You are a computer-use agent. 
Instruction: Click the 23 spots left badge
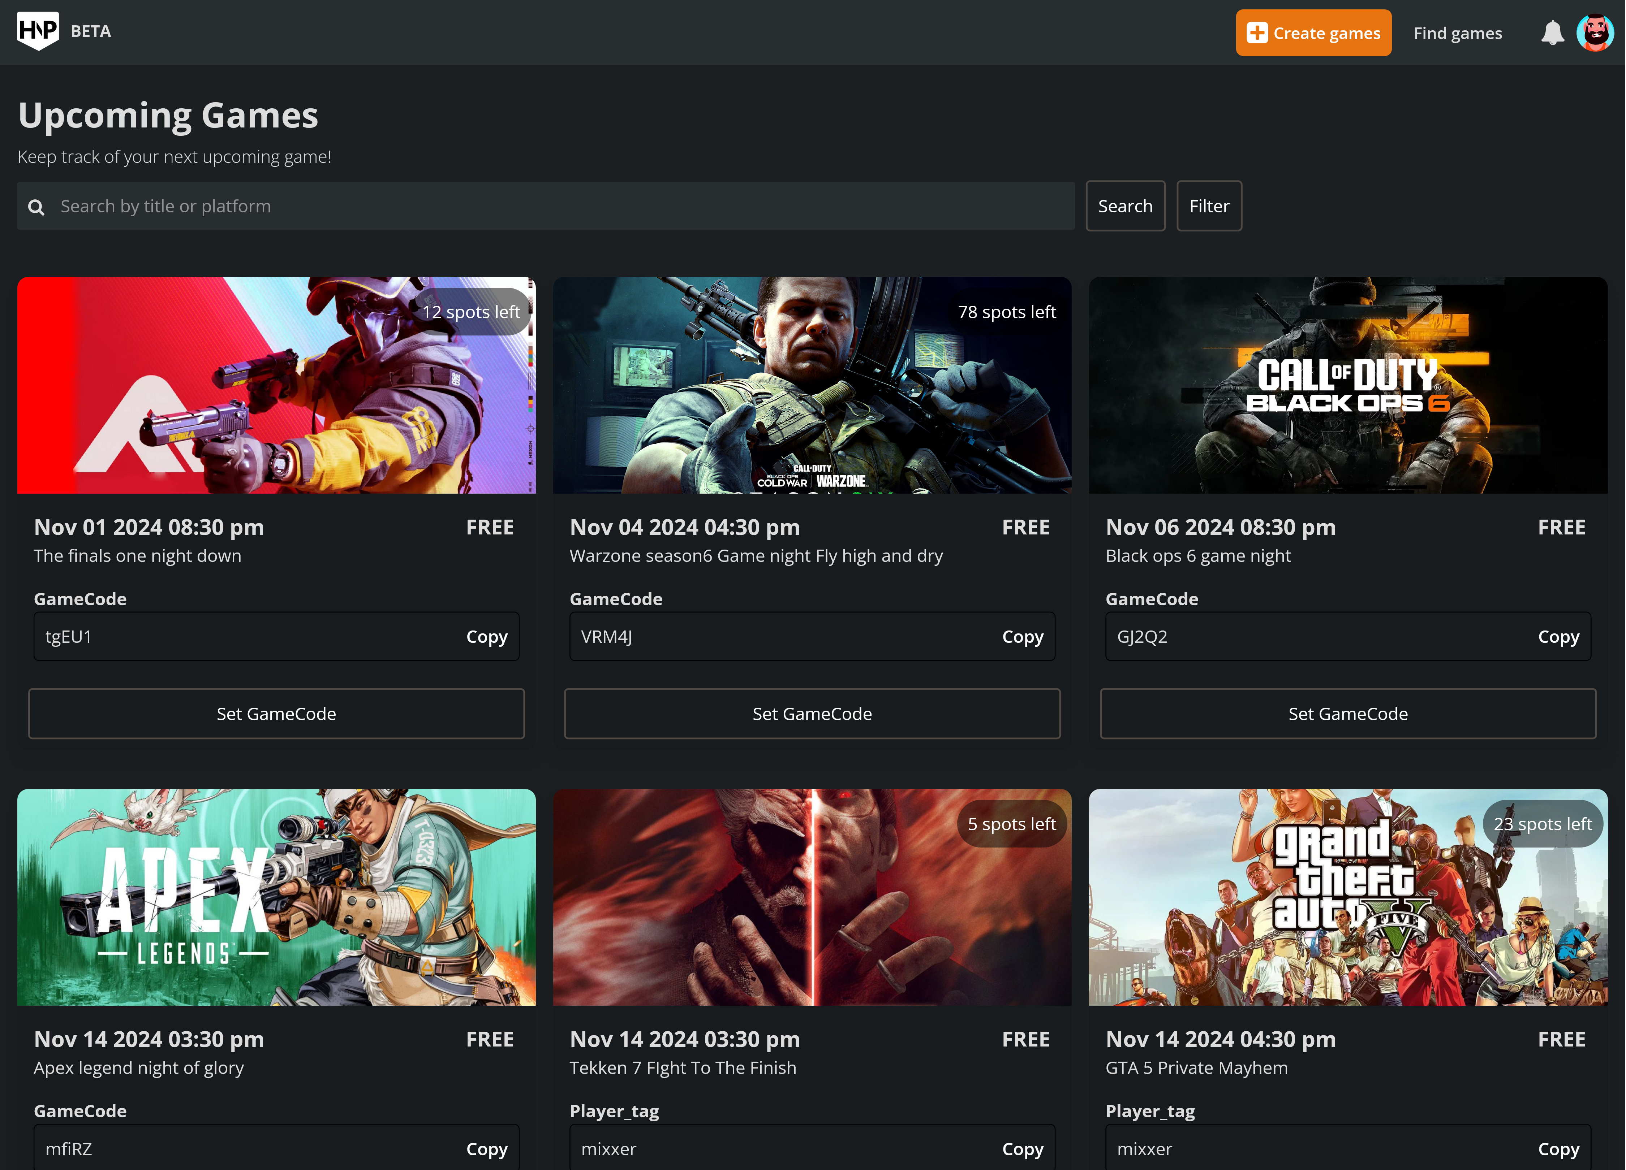(x=1543, y=824)
